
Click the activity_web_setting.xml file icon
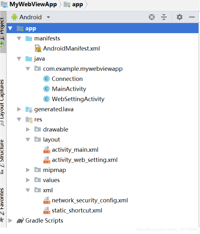pos(47,160)
